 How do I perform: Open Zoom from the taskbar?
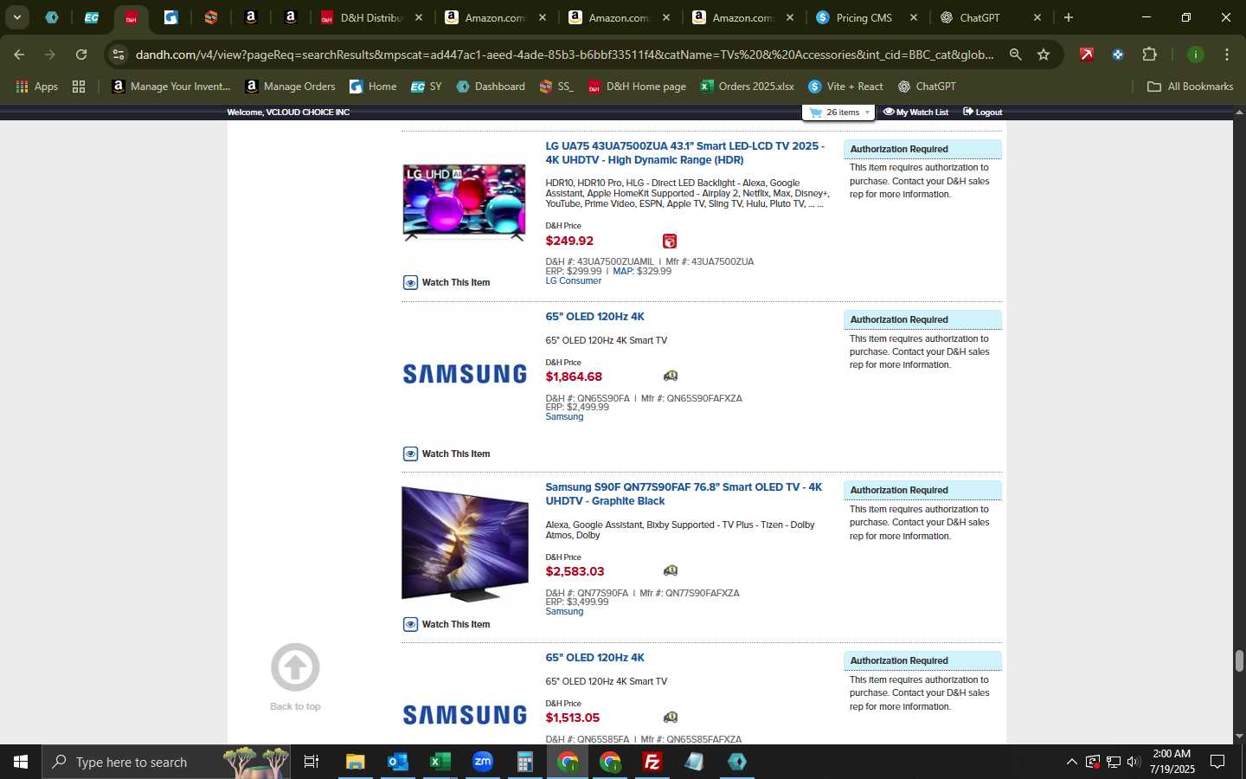[x=482, y=762]
